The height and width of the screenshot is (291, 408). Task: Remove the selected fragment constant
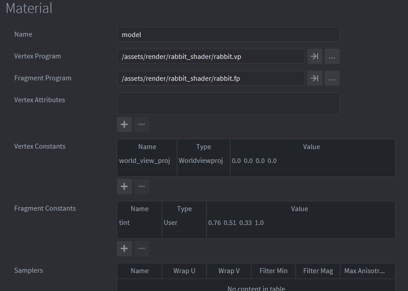click(x=142, y=249)
